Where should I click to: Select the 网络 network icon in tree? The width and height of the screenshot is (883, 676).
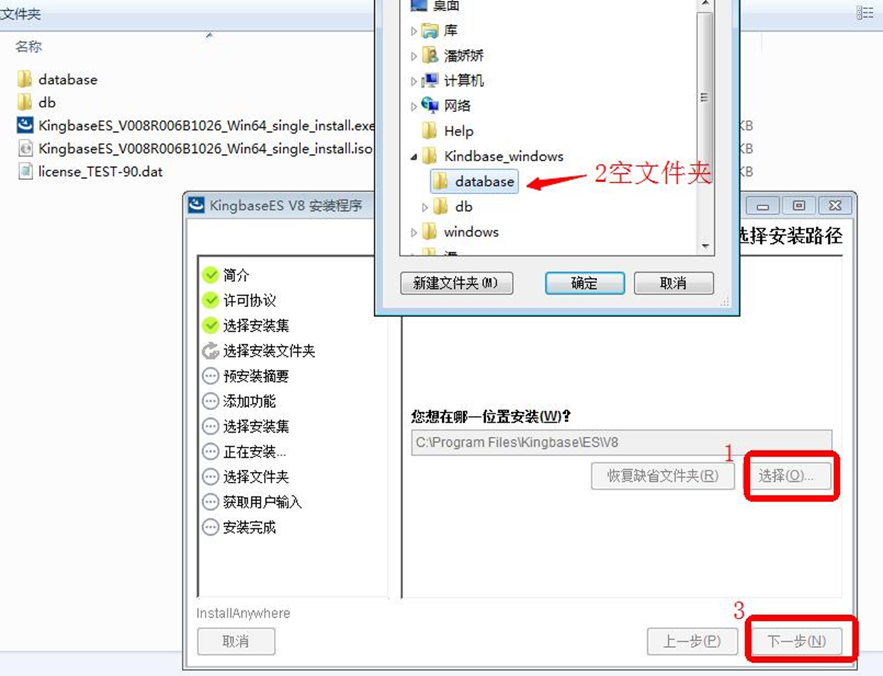pyautogui.click(x=430, y=105)
